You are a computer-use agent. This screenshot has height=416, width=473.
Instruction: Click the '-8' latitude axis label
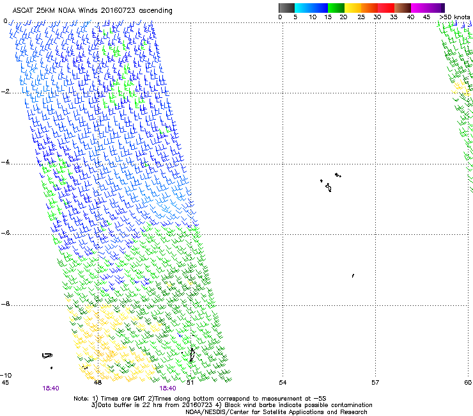click(5, 304)
